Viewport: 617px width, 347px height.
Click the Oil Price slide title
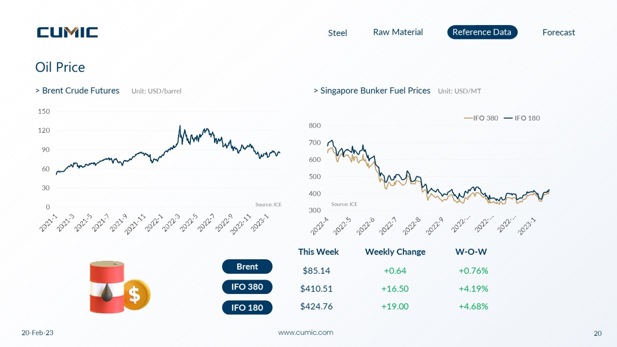pos(60,67)
